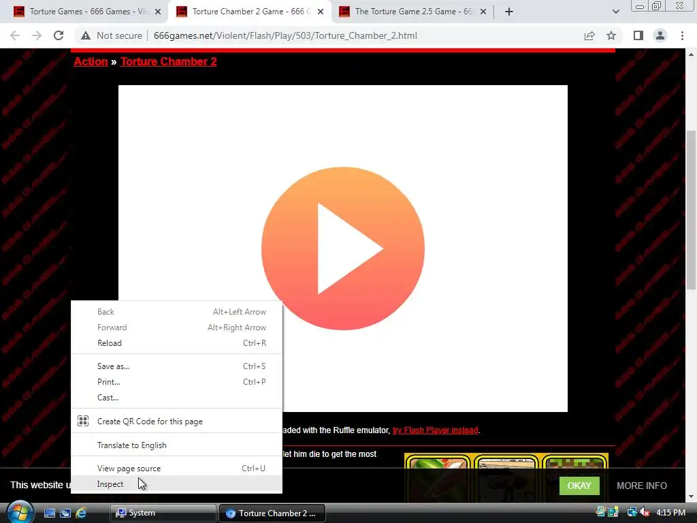Click the QR code icon in menu
This screenshot has height=523, width=697.
click(x=83, y=421)
